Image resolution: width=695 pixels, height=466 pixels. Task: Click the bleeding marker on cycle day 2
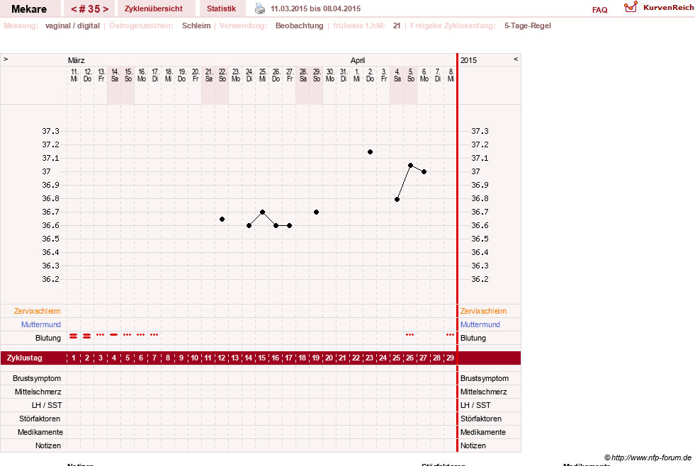pos(87,336)
